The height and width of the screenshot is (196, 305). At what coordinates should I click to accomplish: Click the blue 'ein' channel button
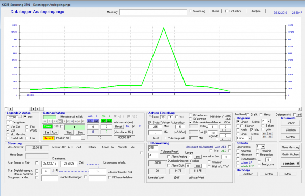(90, 121)
